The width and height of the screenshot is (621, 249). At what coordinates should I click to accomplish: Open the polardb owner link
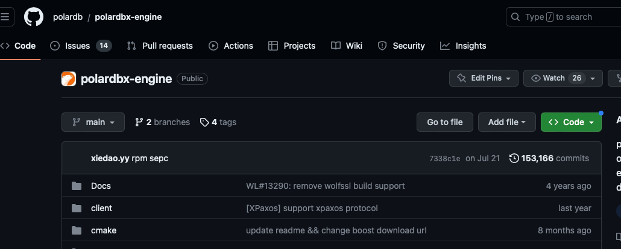pos(68,17)
